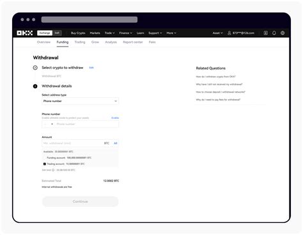Toggle the Funding account checkbox

[45, 158]
